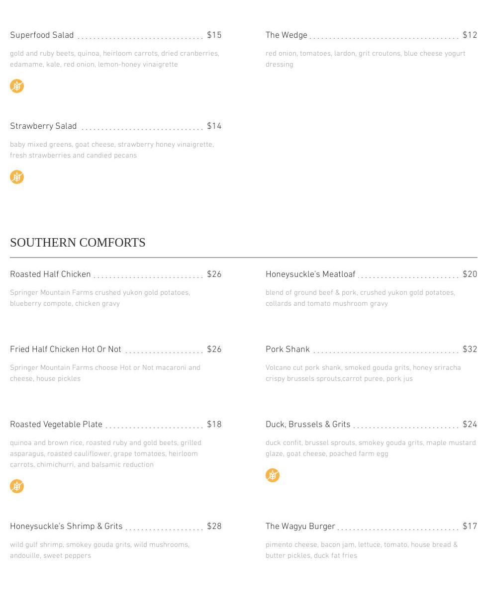Image resolution: width=480 pixels, height=614 pixels.
Task: Click The Wagyu Burger item title
Action: click(x=300, y=526)
